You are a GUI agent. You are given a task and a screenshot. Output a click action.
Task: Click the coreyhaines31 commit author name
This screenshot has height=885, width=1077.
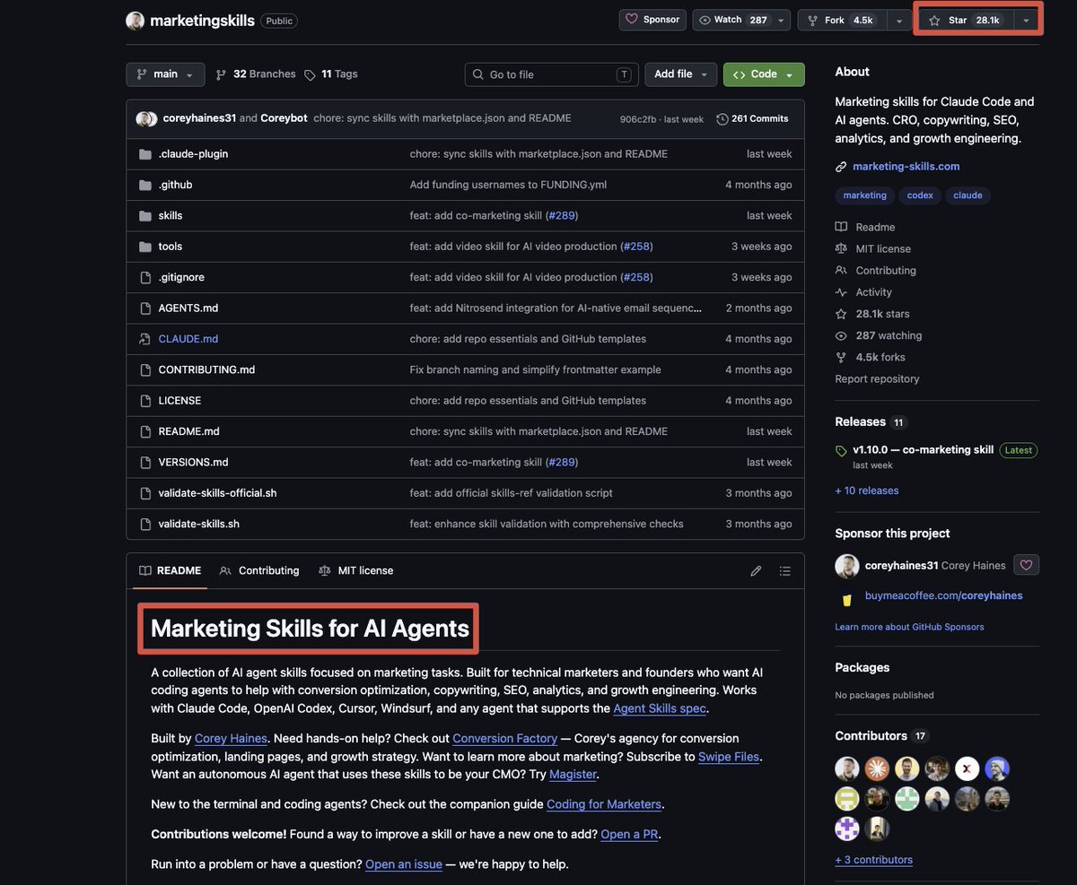pyautogui.click(x=199, y=118)
